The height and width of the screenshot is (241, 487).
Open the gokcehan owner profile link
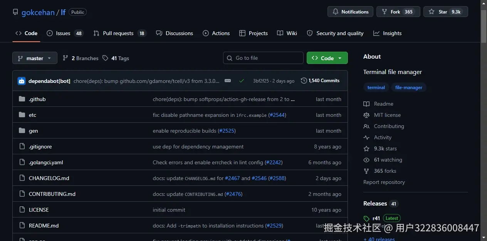click(x=38, y=12)
